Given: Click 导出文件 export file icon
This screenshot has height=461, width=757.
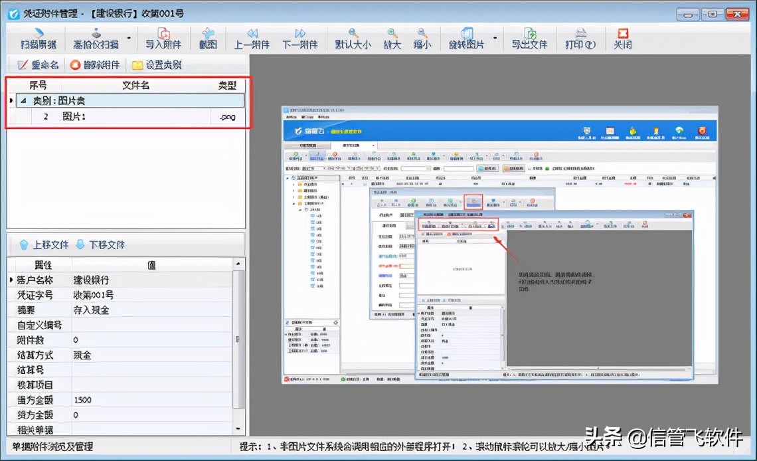Looking at the screenshot, I should click(530, 38).
